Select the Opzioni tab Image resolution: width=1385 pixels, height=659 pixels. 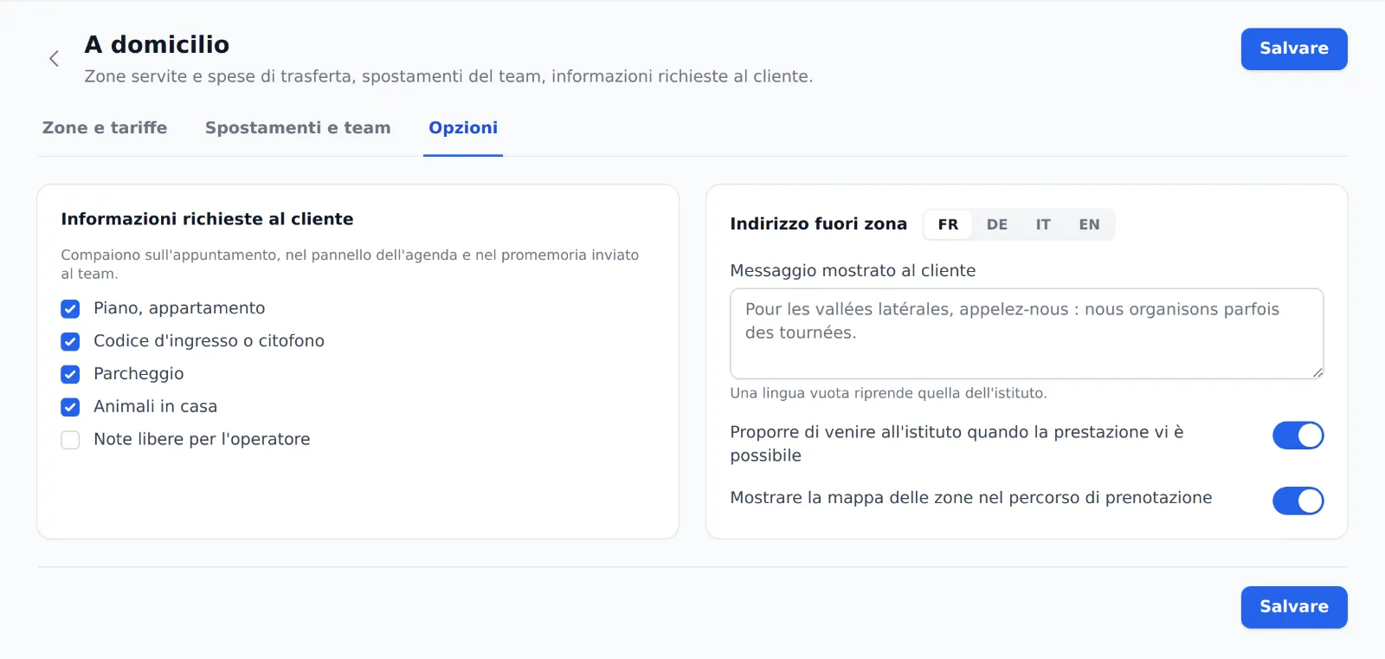coord(463,128)
